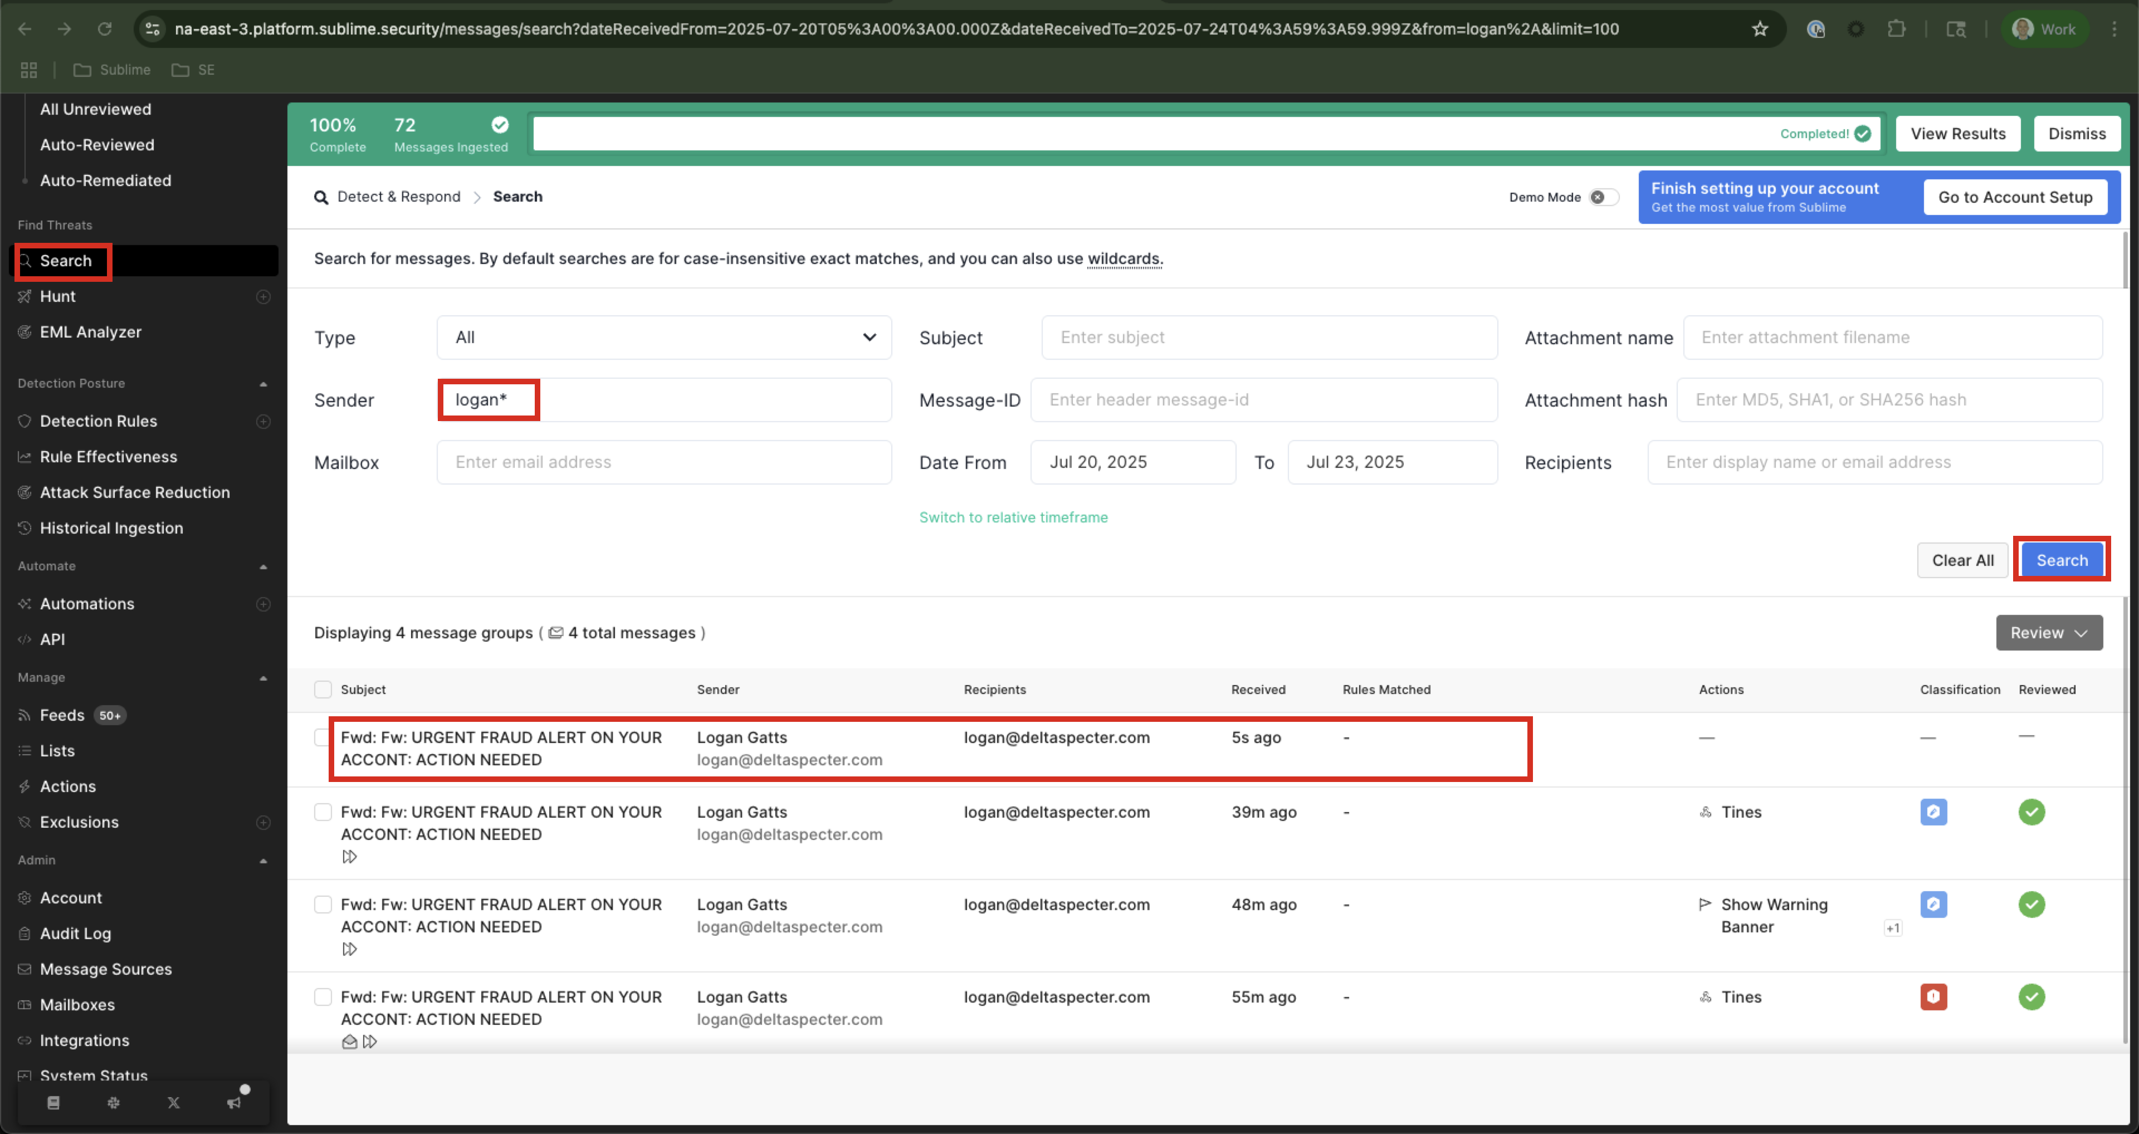Viewport: 2139px width, 1134px height.
Task: Collapse the Detection Posture section
Action: pyautogui.click(x=263, y=384)
